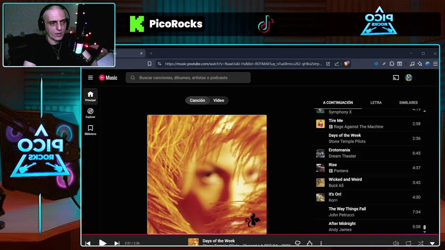This screenshot has height=250, width=445.
Task: Click the browser URL address field
Action: [x=243, y=64]
